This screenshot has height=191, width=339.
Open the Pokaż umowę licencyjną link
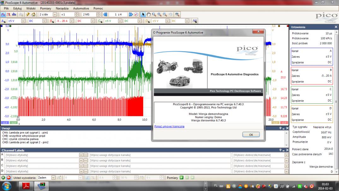coord(169,126)
